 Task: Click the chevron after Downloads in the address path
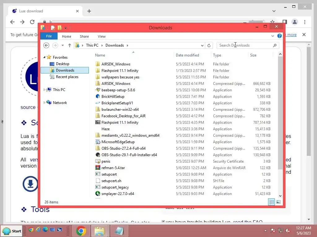tap(127, 45)
